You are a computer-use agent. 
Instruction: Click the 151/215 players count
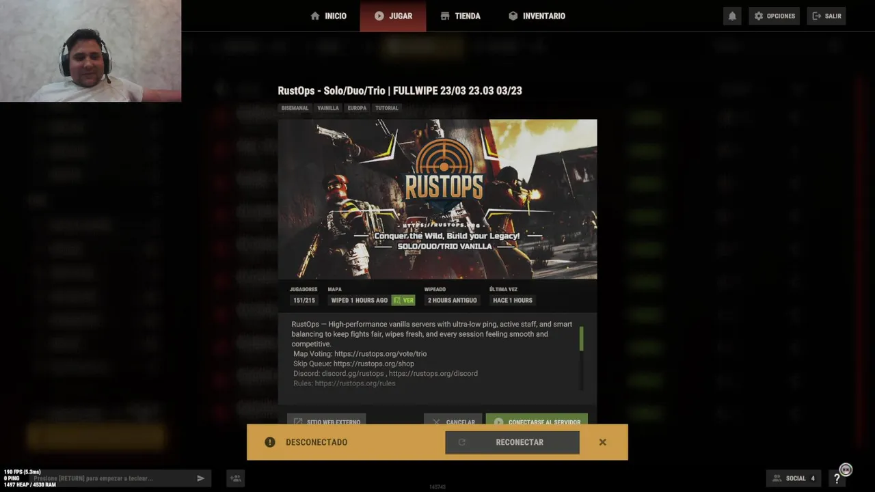[304, 300]
